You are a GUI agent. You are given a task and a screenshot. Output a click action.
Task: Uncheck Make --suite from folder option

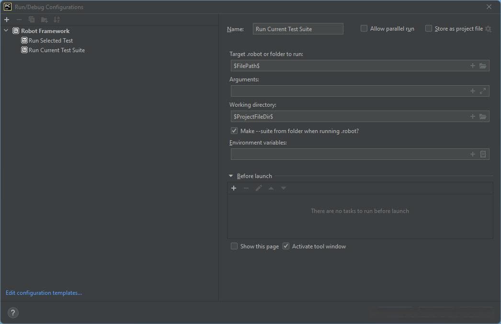coord(234,131)
